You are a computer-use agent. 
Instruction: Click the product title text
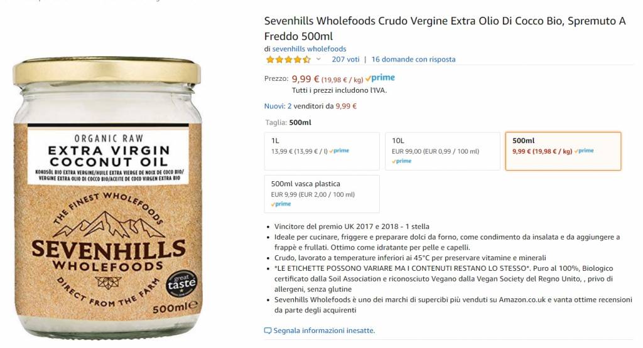click(445, 28)
